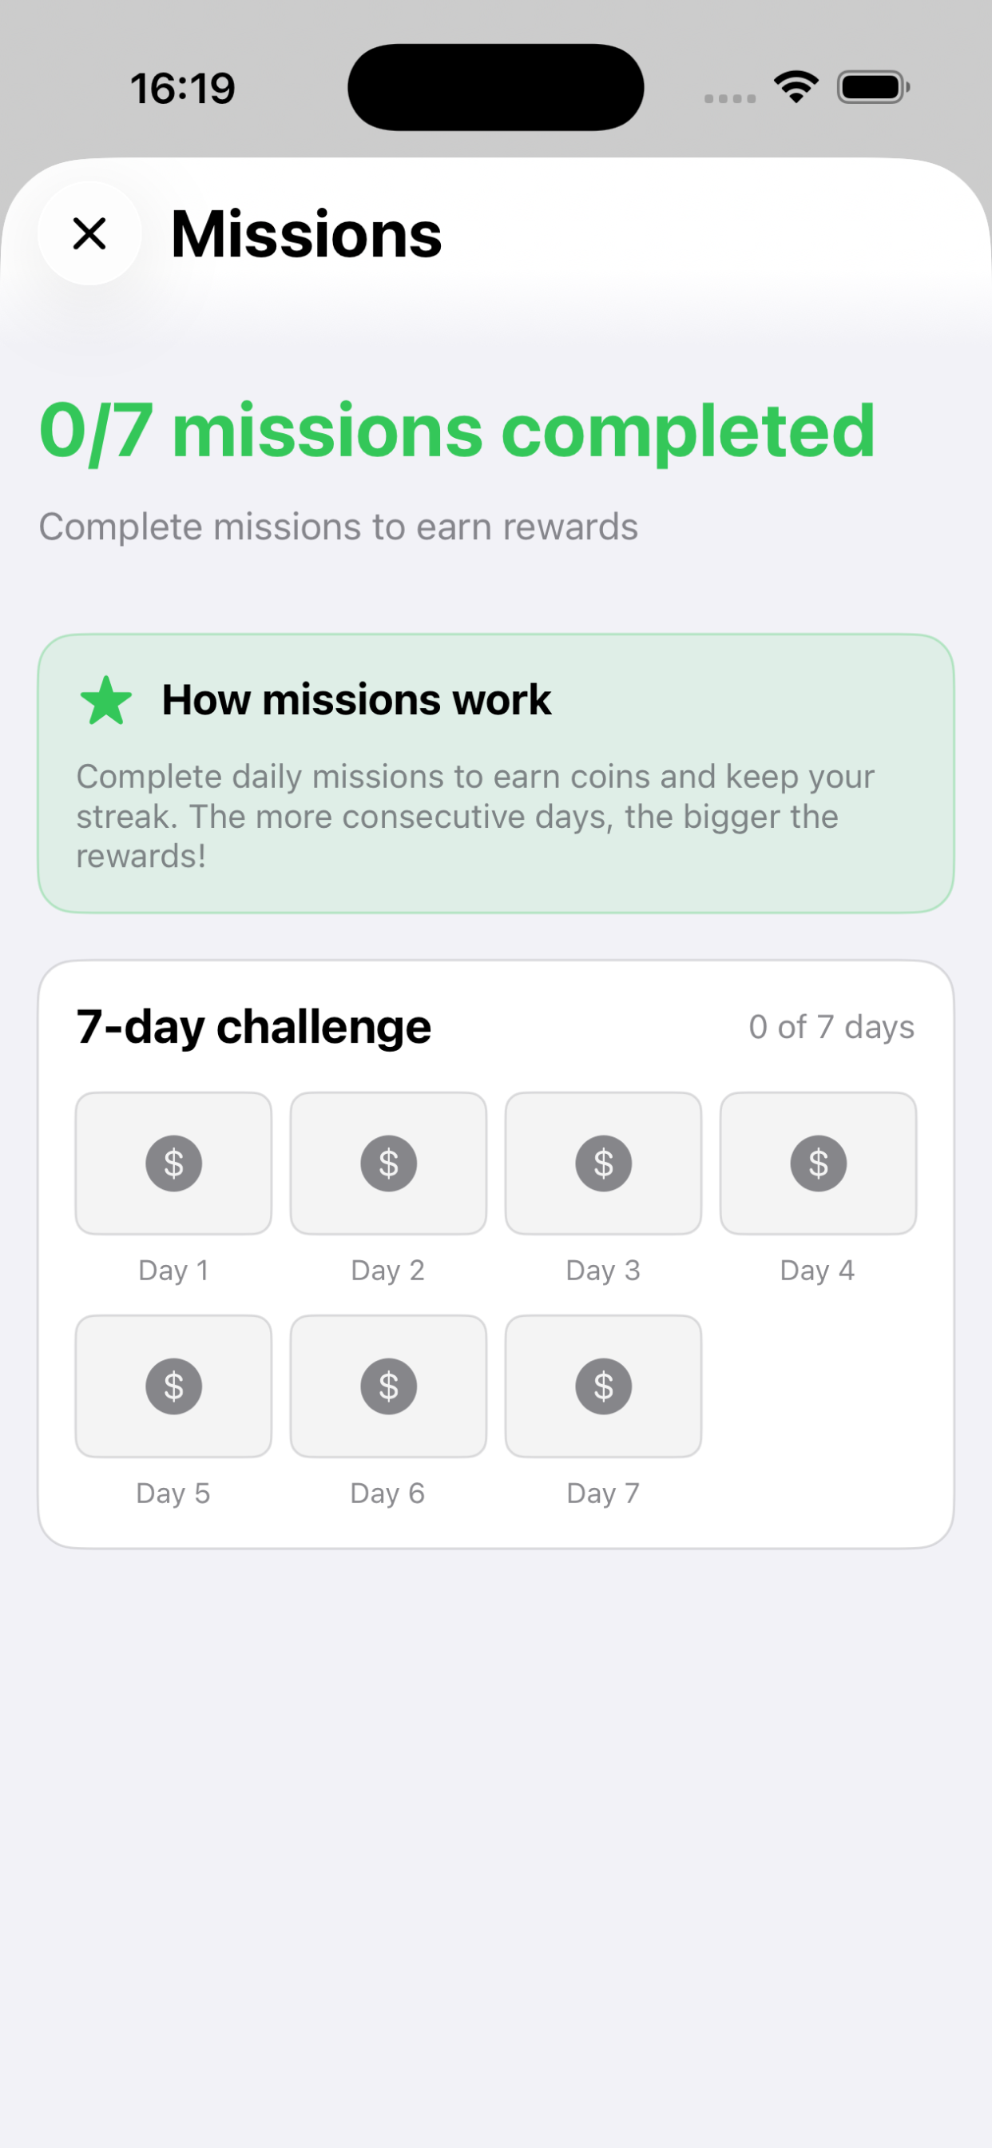Click the green star icon
The width and height of the screenshot is (992, 2148).
(x=106, y=701)
